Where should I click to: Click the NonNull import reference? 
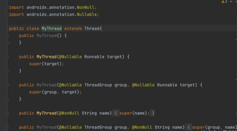[85, 7]
